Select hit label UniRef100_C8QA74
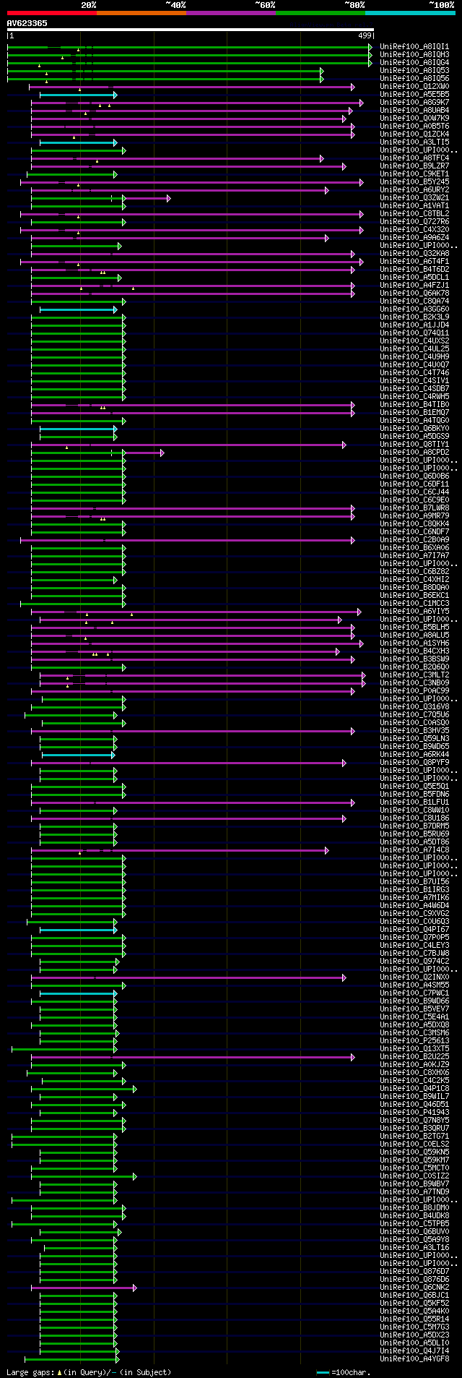The image size is (462, 1378). 414,301
